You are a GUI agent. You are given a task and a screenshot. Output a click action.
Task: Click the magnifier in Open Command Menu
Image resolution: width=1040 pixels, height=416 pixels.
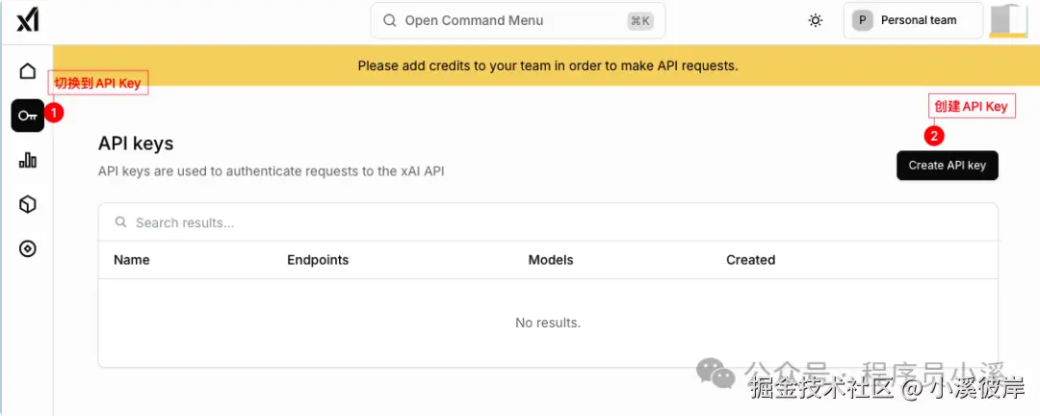point(390,20)
